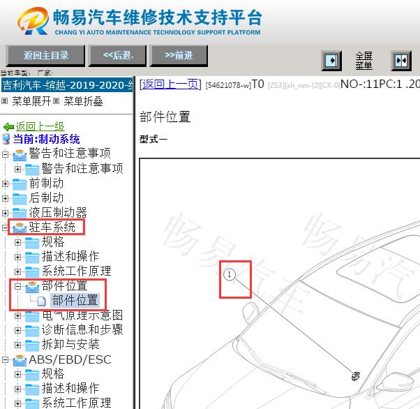Open the nested 警告和注意事项 subfolder item
Screen dimensions: 420x409
(x=82, y=169)
